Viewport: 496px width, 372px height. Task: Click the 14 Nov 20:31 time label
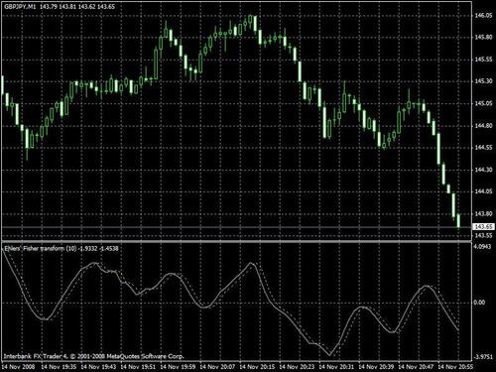point(336,367)
